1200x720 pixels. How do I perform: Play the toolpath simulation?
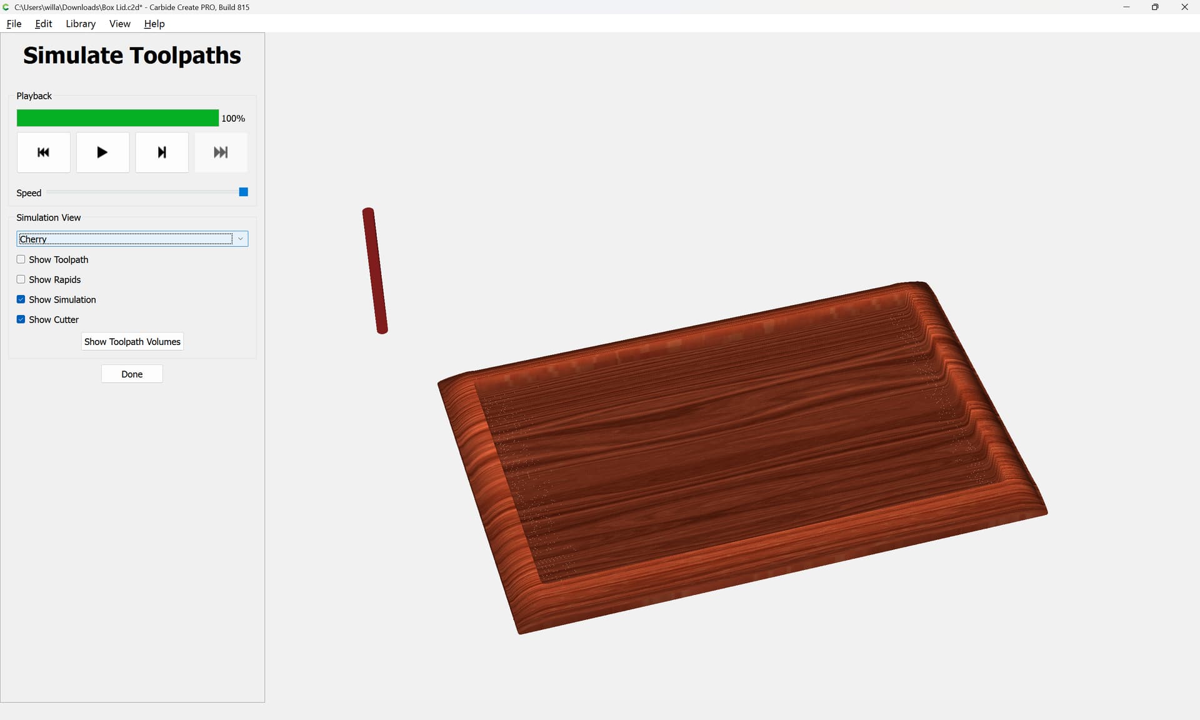point(102,152)
